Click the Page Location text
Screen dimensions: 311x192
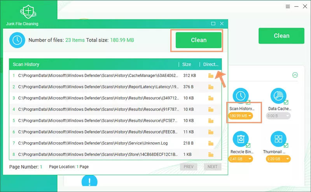[x=69, y=167]
